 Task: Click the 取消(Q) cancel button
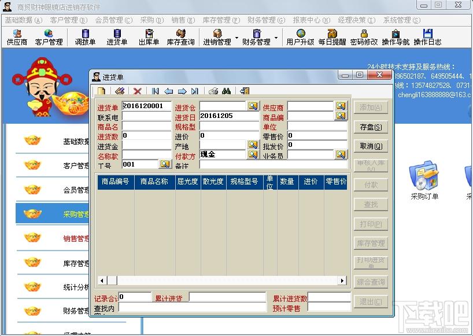[371, 146]
